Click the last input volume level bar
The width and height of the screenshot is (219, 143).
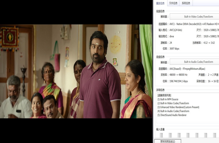tap(215, 135)
